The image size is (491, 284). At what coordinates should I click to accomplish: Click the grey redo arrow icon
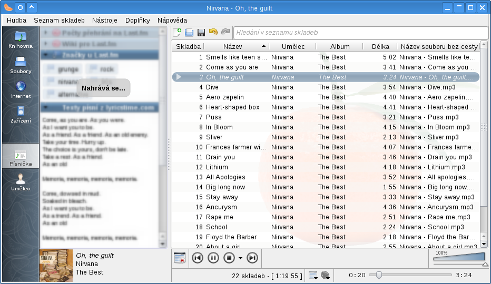pos(225,32)
